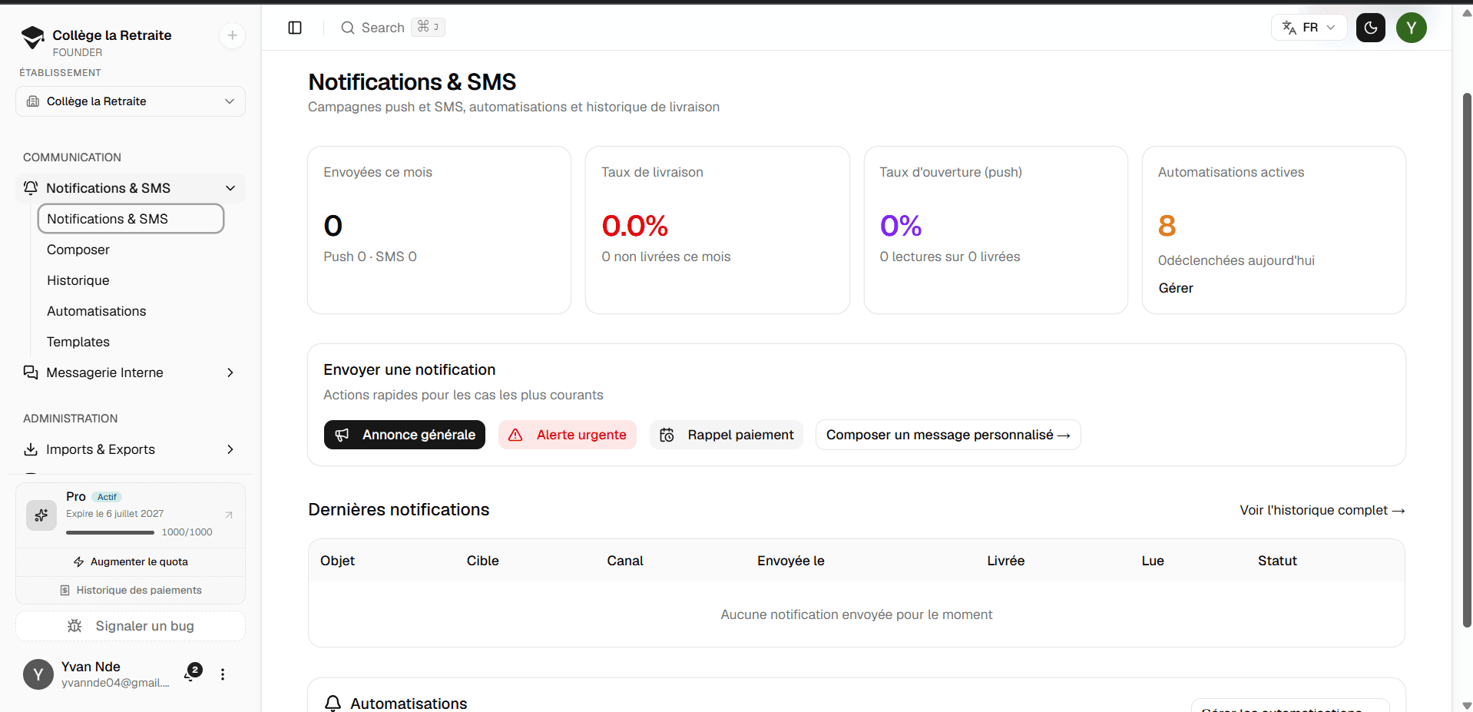Open the Pro plan external link arrow
Viewport: 1473px width, 712px height.
pos(228,515)
